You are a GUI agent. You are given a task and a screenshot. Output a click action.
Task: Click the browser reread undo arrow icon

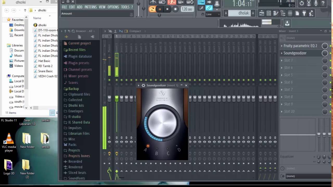69,31
